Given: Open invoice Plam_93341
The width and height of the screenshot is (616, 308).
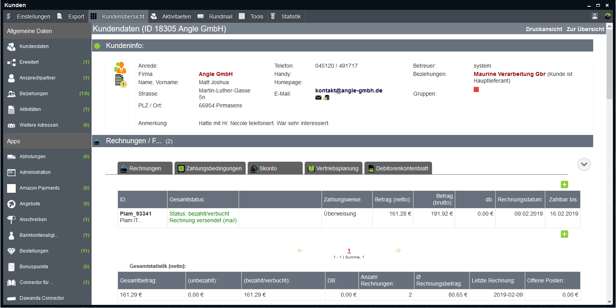Looking at the screenshot, I should pyautogui.click(x=136, y=214).
